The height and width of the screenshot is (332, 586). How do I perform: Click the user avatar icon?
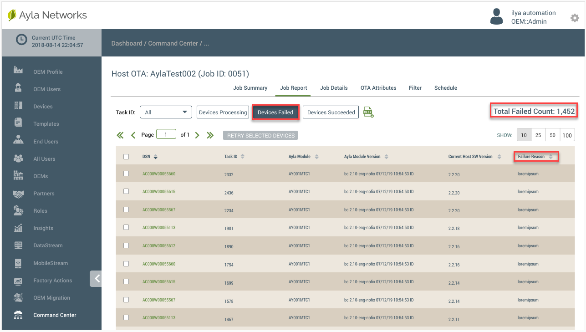pos(496,17)
